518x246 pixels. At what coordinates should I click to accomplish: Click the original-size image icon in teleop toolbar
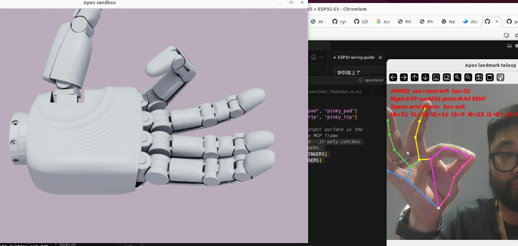point(436,77)
